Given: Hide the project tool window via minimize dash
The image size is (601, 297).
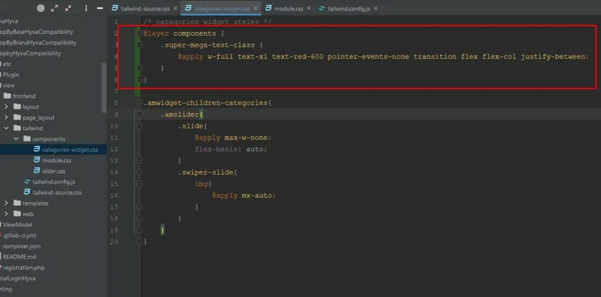Looking at the screenshot, I should (100, 8).
